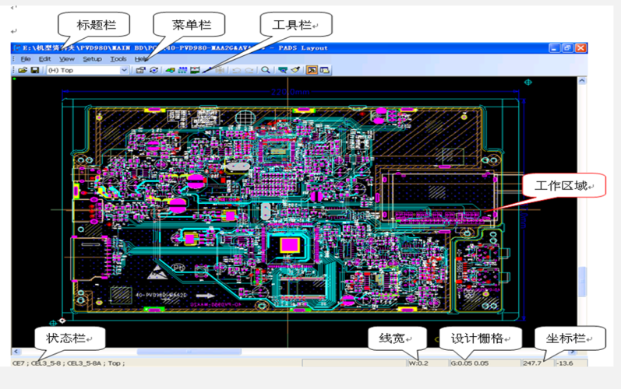Click the vertical scrollbar thumb

tap(582, 282)
